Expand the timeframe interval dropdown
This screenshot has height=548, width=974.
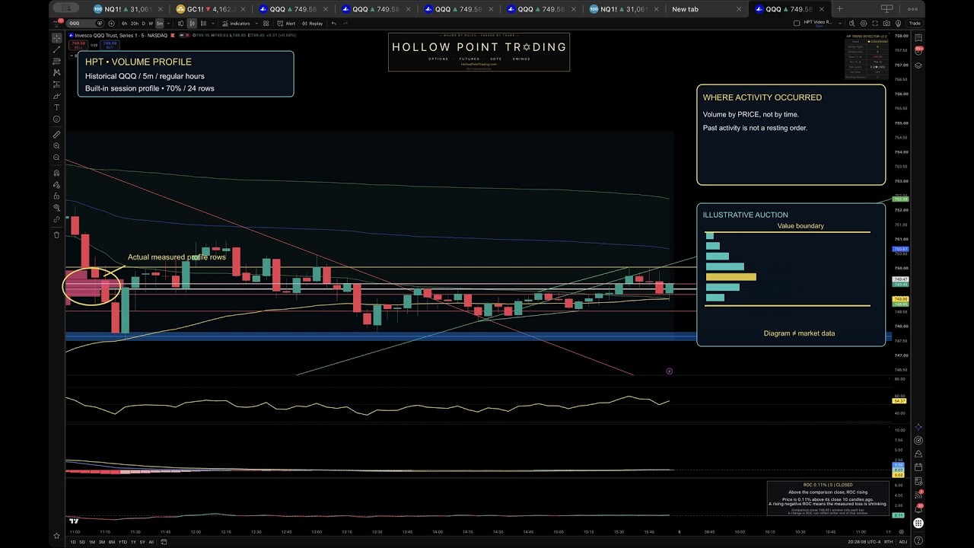168,24
